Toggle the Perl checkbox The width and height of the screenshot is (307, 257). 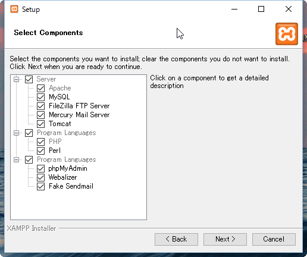[40, 151]
